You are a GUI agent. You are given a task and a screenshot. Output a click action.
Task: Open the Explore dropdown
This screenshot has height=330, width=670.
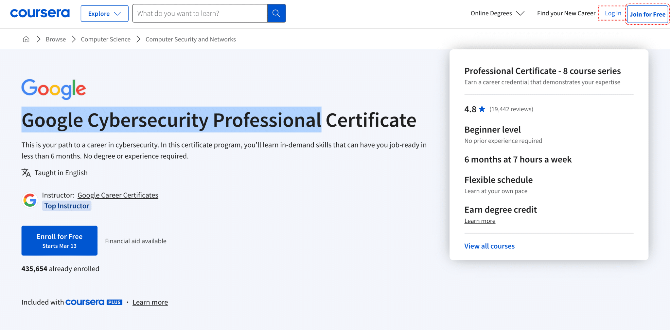pos(104,13)
